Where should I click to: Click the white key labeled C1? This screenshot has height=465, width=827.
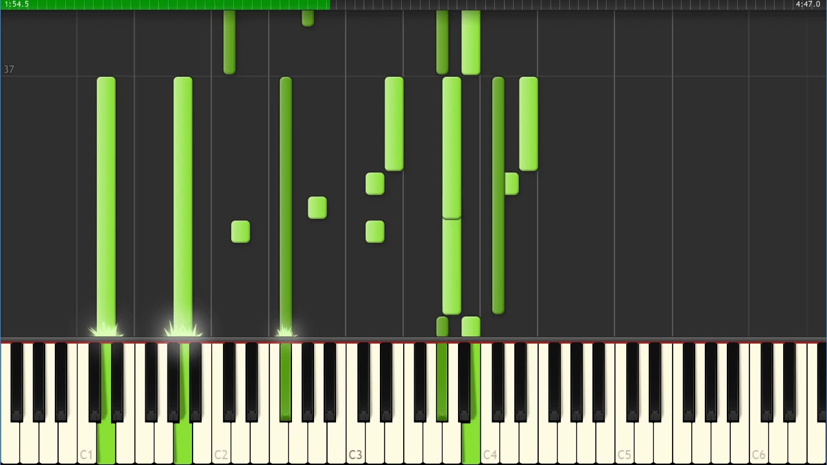coord(87,439)
